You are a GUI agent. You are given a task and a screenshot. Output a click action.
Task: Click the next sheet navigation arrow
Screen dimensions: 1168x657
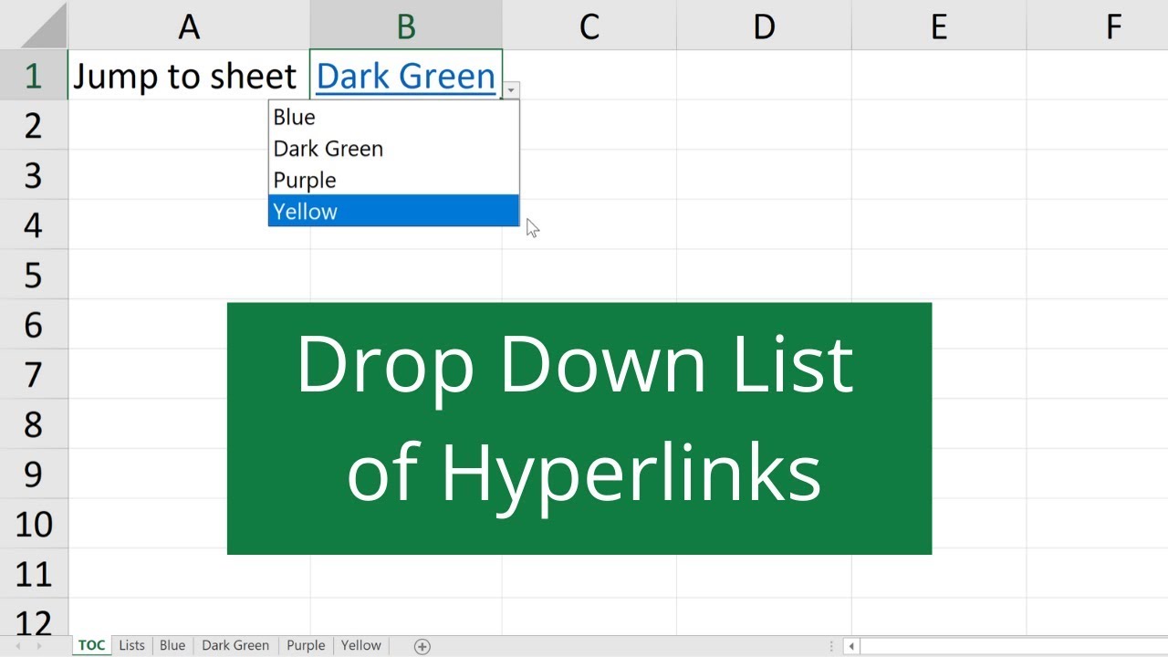39,645
